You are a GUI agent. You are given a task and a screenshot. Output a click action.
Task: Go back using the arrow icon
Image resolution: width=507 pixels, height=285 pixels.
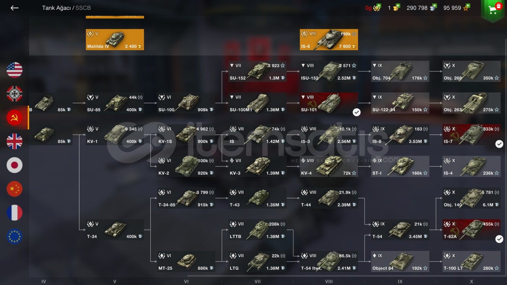(x=15, y=8)
